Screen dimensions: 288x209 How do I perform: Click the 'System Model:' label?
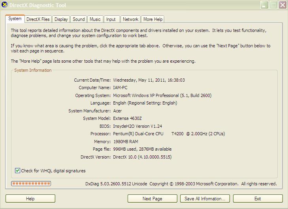97,118
